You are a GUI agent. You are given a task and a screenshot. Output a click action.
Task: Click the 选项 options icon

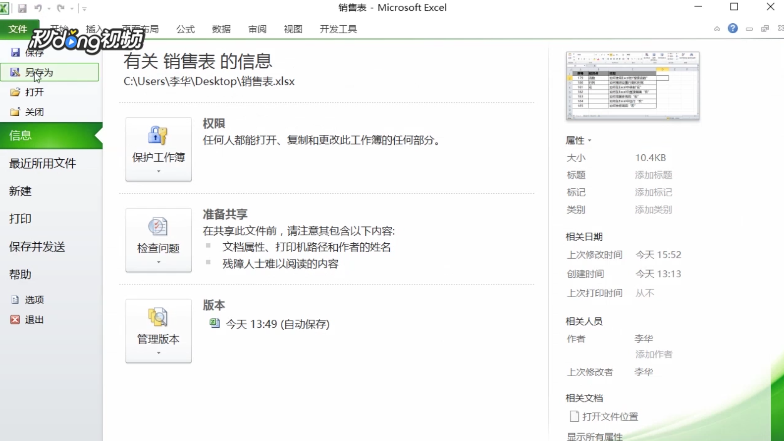15,300
